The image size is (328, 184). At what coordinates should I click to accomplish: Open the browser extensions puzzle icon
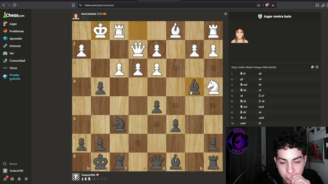click(317, 5)
